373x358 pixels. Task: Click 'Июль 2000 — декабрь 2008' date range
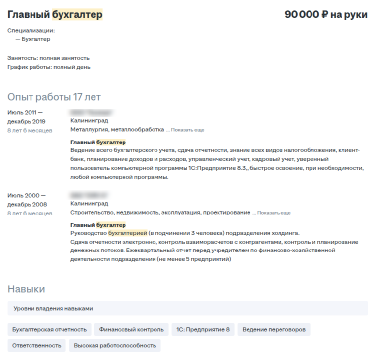pos(27,200)
